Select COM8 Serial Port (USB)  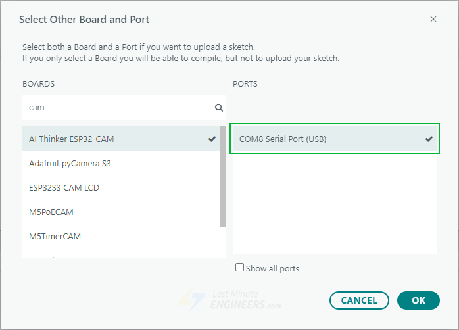(x=283, y=139)
